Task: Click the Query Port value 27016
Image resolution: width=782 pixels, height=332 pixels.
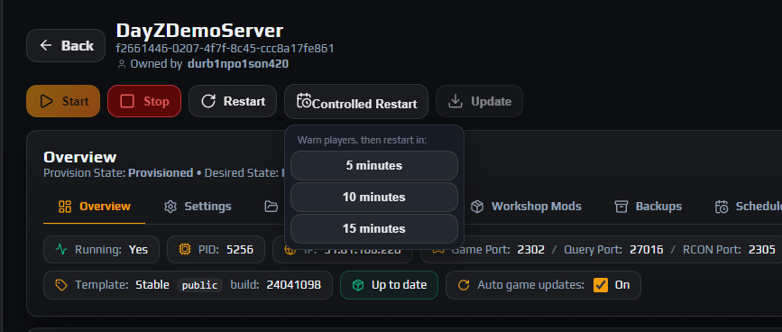Action: 647,249
